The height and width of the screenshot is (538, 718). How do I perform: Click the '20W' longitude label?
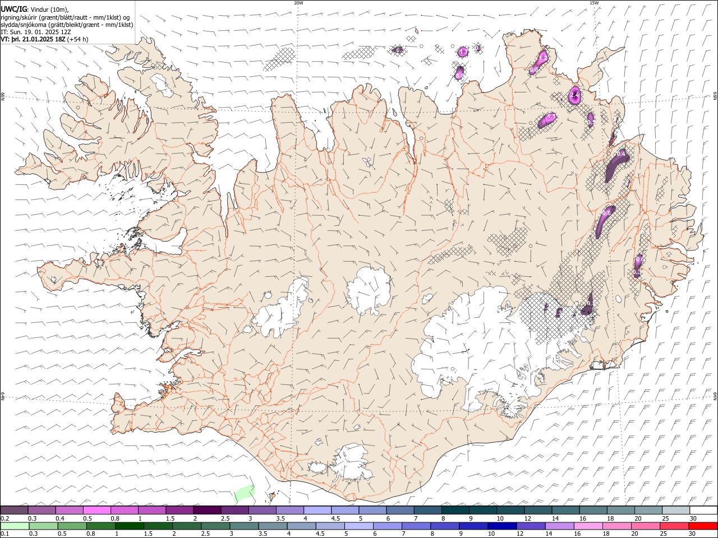298,3
